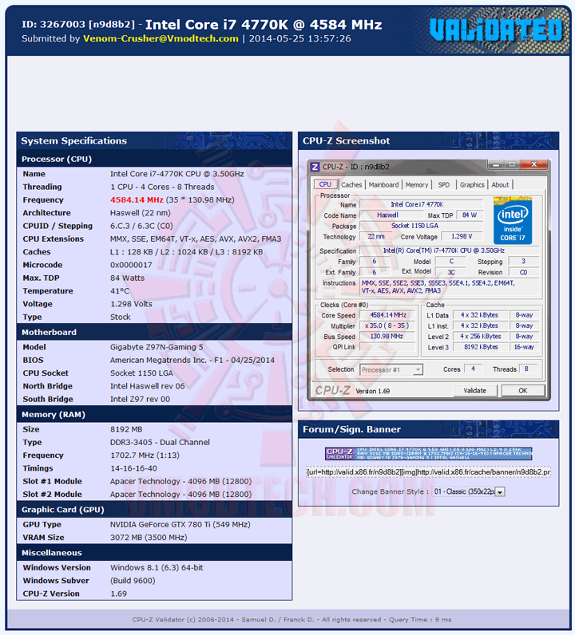Switch to the Graphics tab
This screenshot has height=635, width=575.
[472, 184]
